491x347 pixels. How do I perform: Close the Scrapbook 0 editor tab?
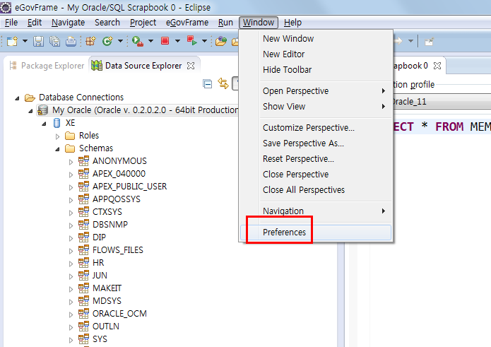[x=437, y=66]
